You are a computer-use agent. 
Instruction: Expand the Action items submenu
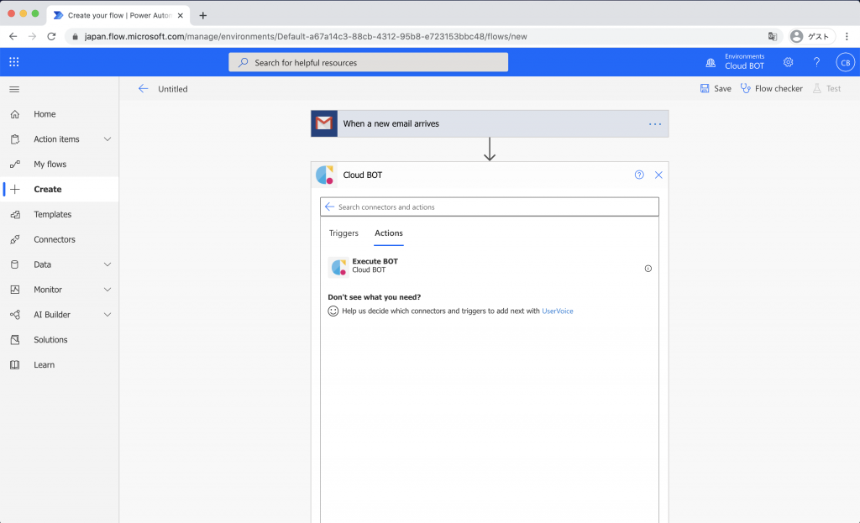pyautogui.click(x=107, y=139)
